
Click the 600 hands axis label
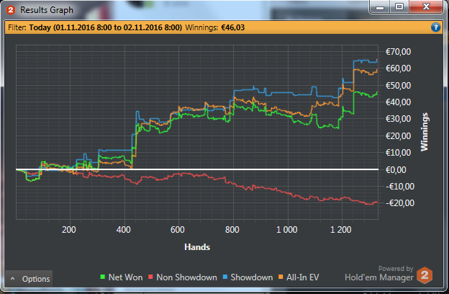pyautogui.click(x=178, y=230)
